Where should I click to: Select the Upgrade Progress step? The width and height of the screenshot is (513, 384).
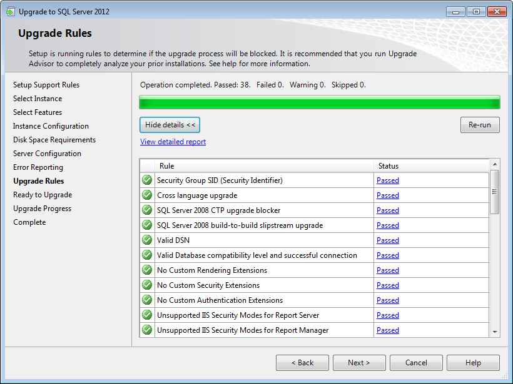pos(42,209)
